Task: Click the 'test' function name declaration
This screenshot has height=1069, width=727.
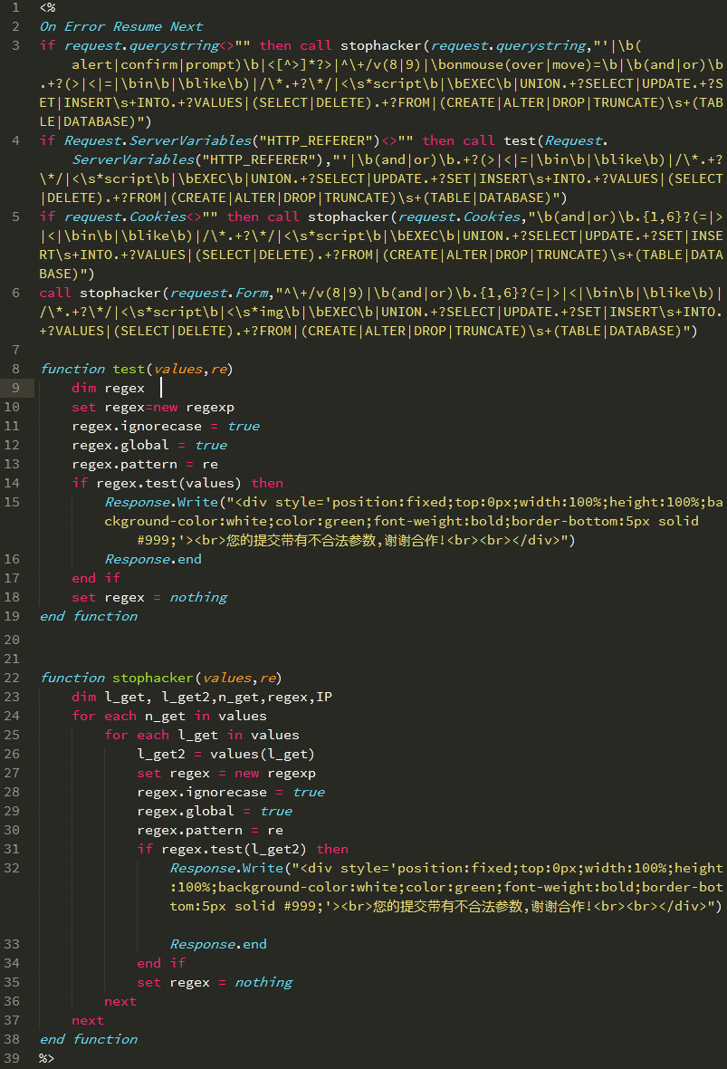Action: 128,369
